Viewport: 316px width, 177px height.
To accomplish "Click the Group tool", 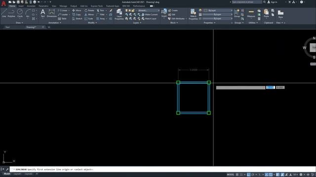I will pyautogui.click(x=237, y=13).
